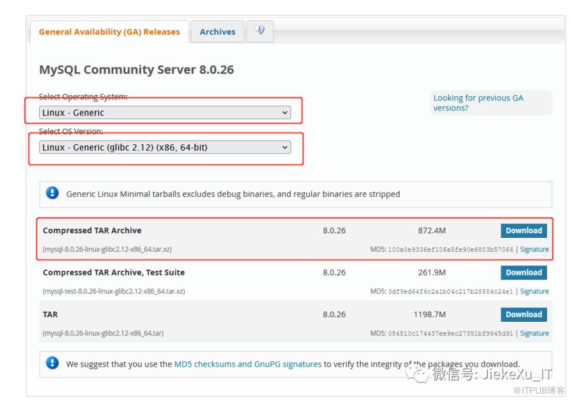This screenshot has width=571, height=400.
Task: Download the Compressed TAR Archive, Test Suite
Action: click(x=524, y=272)
